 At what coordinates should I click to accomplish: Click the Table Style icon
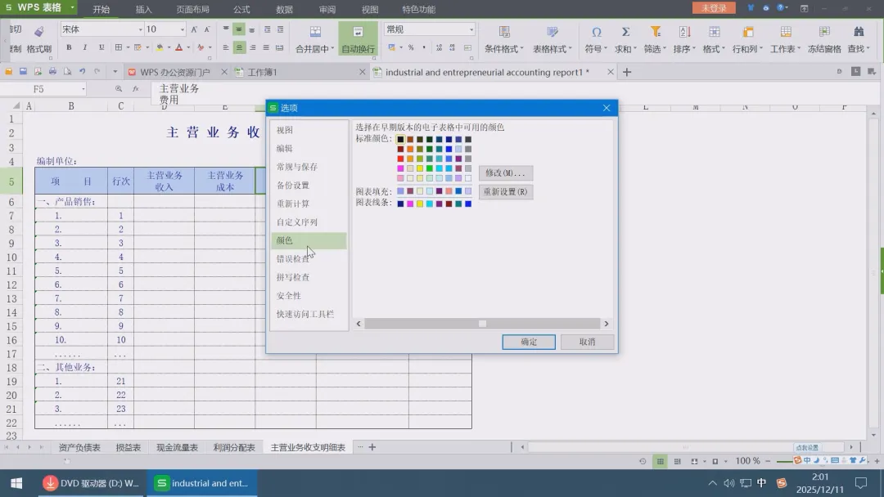(x=552, y=32)
